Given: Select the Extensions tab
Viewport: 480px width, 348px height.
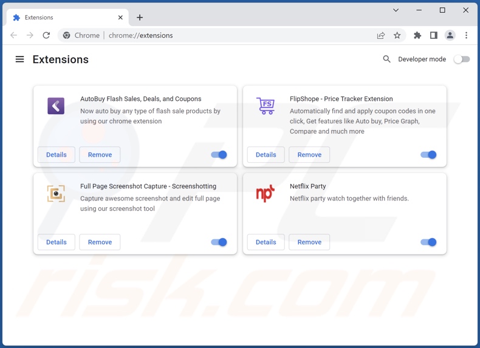Looking at the screenshot, I should (x=67, y=18).
